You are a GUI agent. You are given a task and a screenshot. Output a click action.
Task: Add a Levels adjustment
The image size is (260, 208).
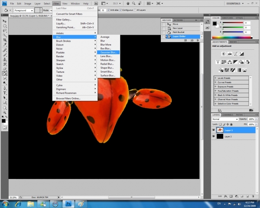(x=230, y=54)
